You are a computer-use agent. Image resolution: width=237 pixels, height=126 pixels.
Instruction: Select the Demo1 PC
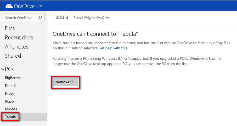coord(11,86)
